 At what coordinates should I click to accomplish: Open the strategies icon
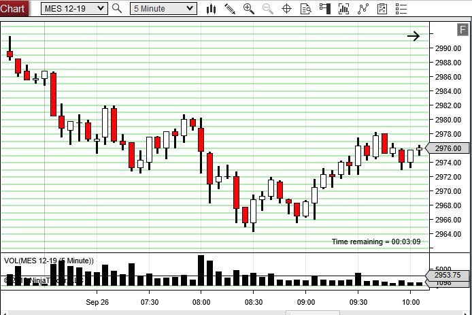click(x=363, y=9)
